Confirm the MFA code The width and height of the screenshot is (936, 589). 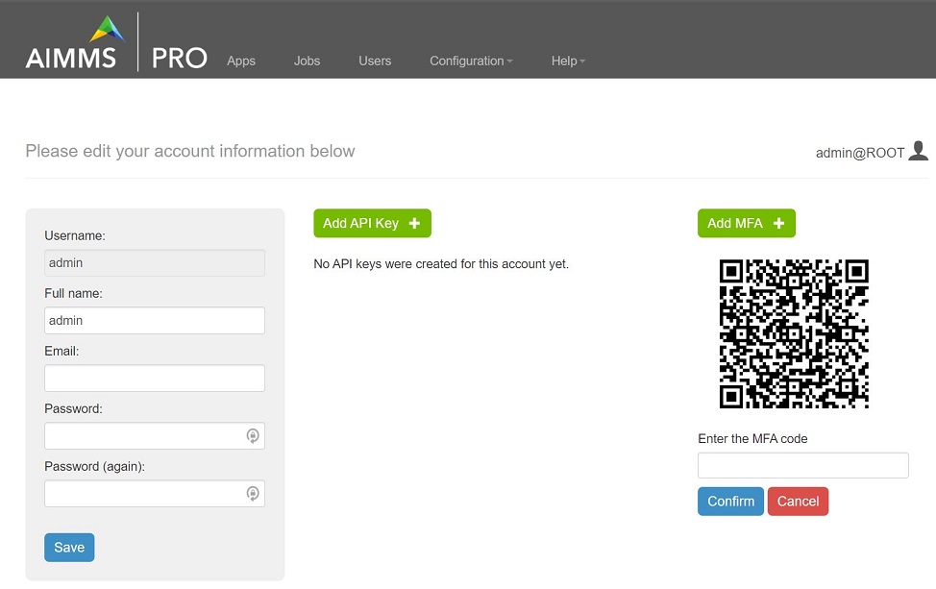[x=730, y=502]
